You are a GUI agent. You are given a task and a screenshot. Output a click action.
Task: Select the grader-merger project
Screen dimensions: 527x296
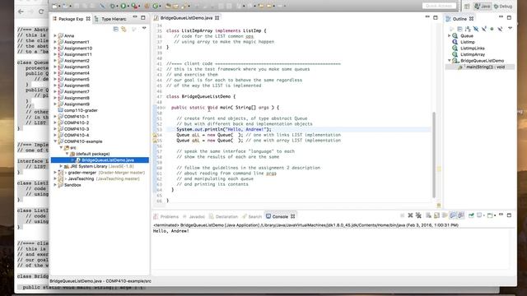[x=101, y=173]
